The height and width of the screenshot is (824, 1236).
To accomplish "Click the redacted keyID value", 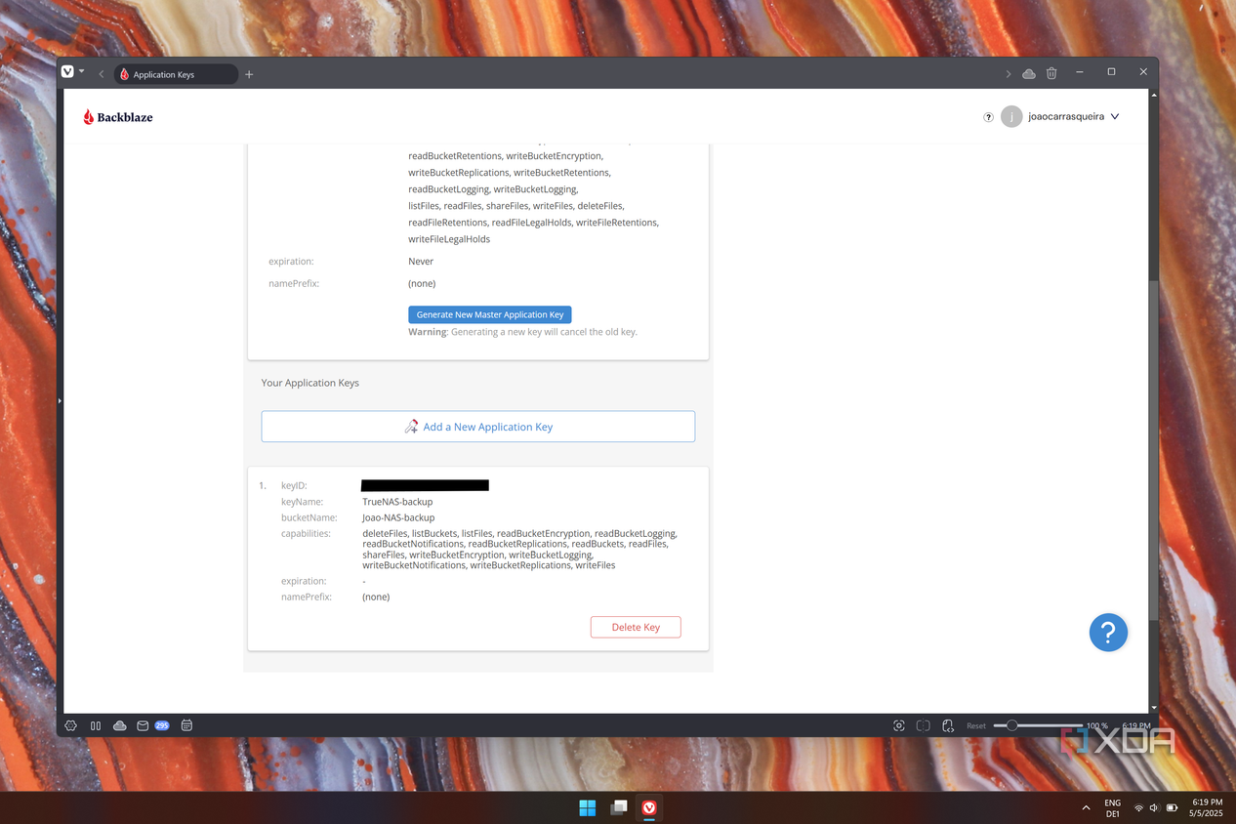I will click(425, 485).
